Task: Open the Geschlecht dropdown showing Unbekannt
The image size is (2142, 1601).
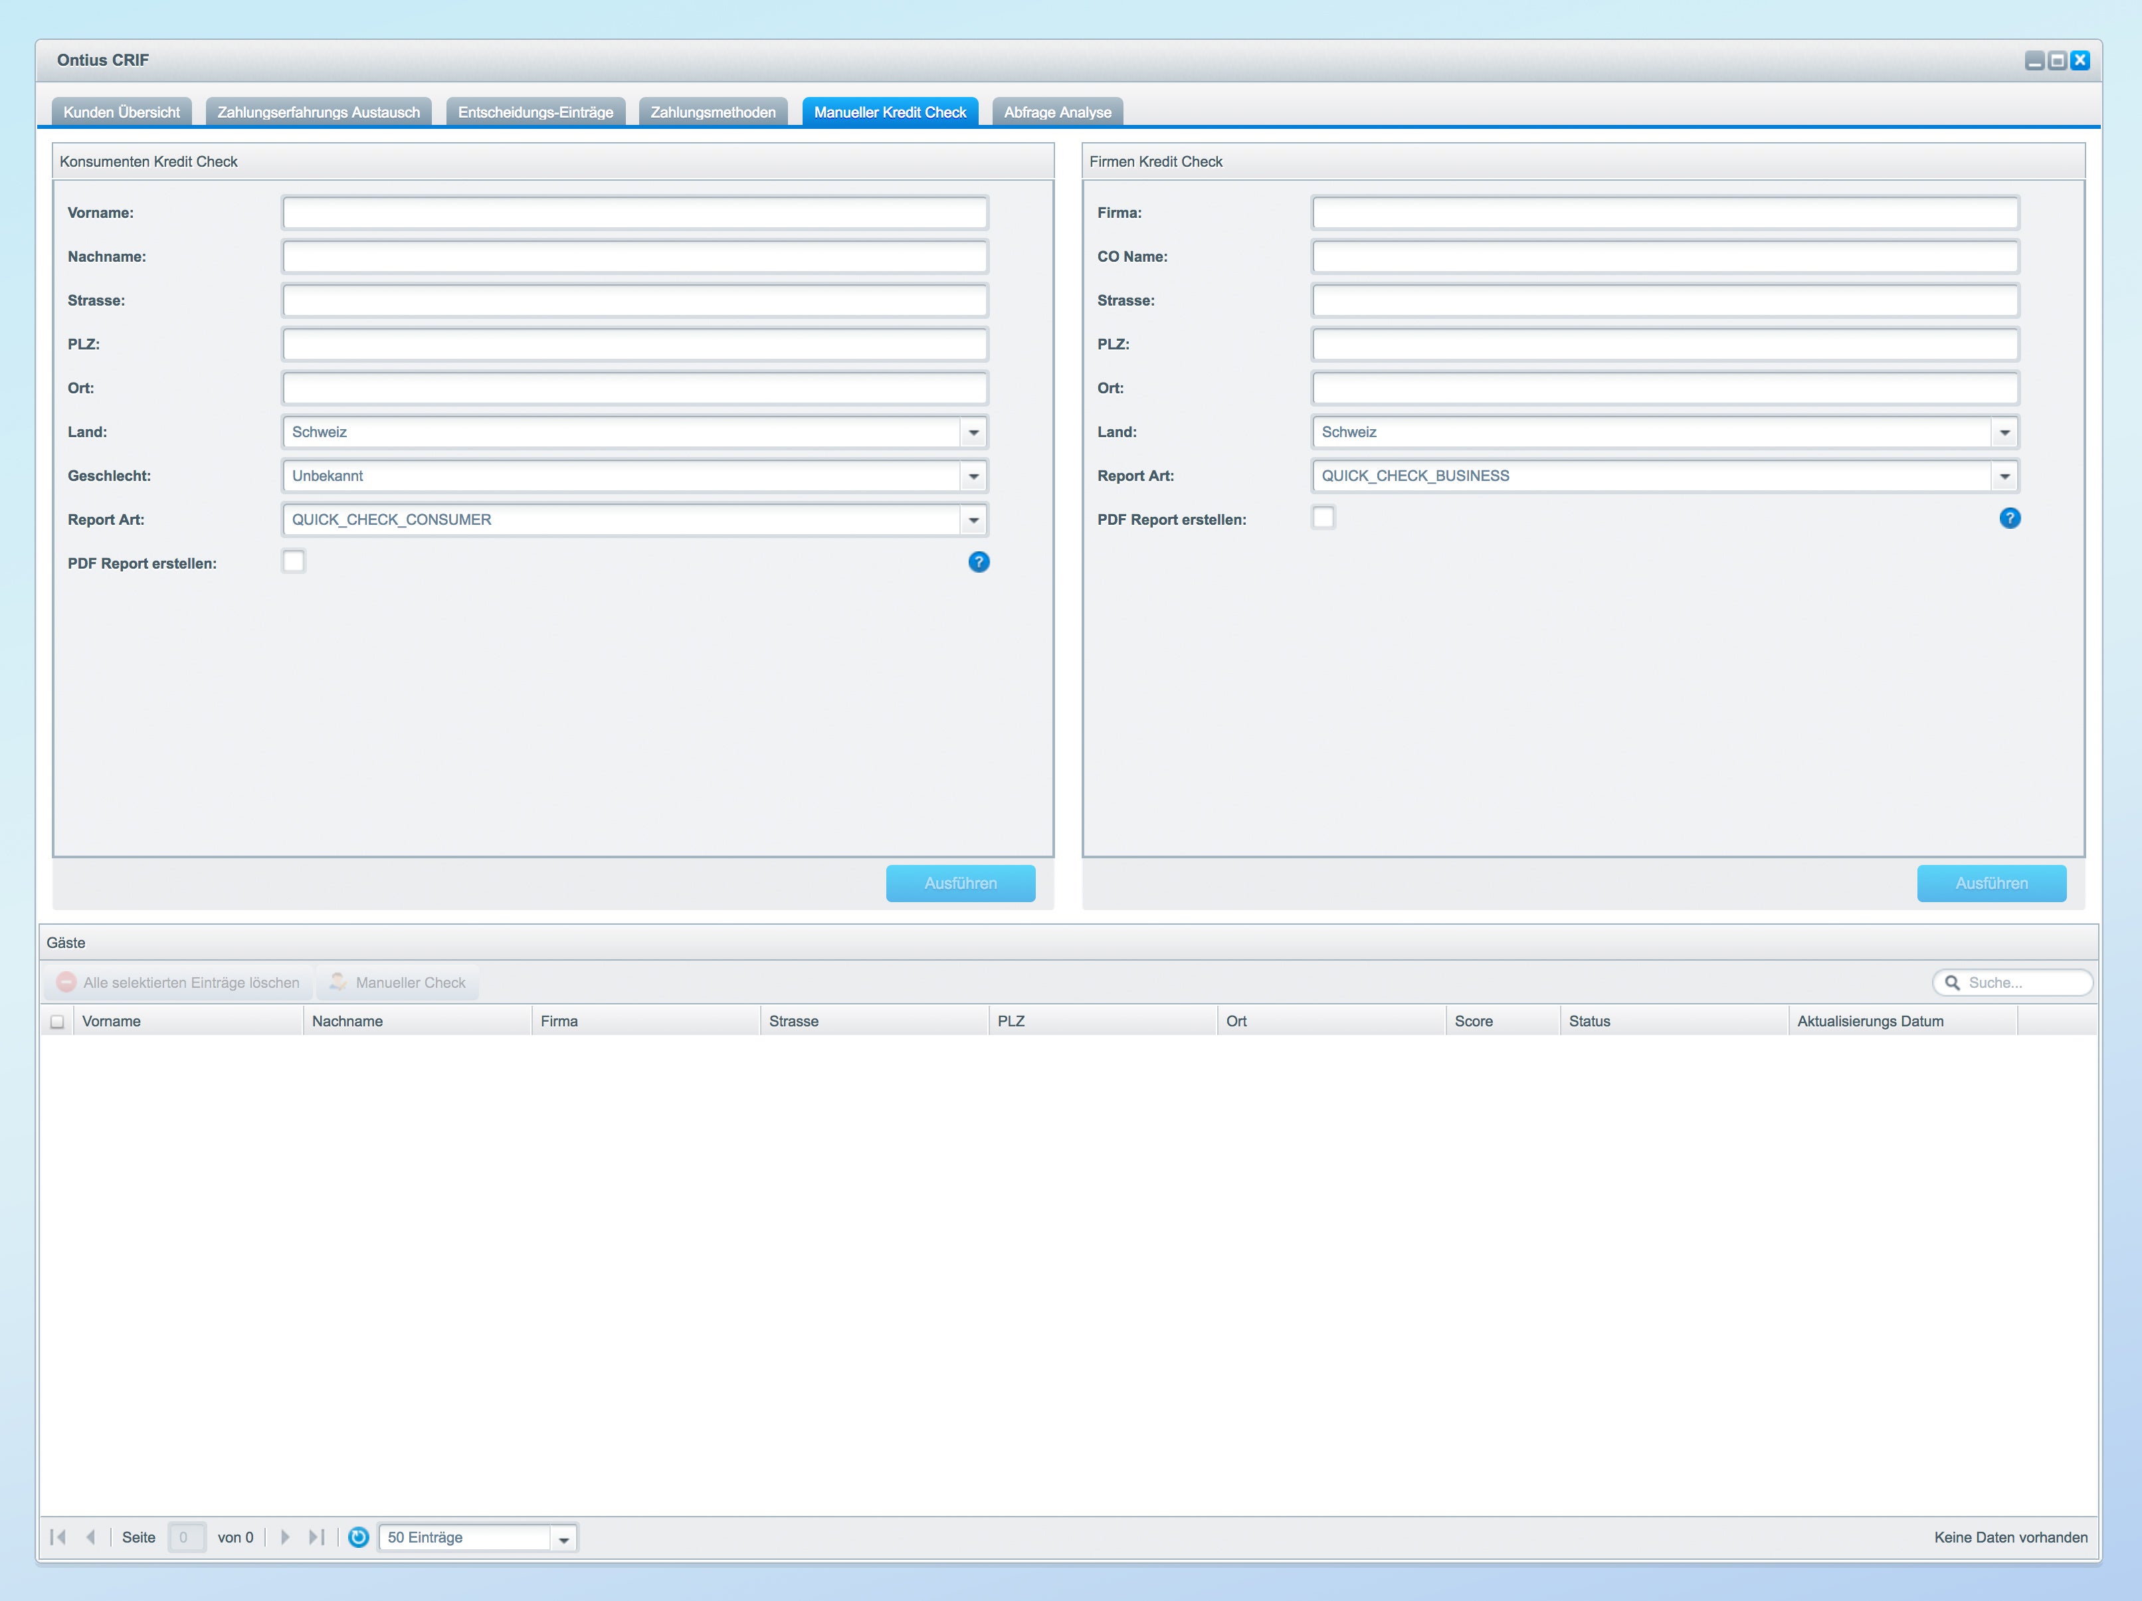Action: [973, 476]
